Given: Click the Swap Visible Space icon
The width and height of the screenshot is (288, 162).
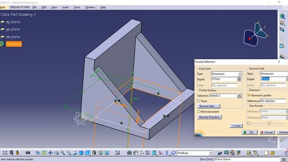Looking at the screenshot, I should 107,153.
